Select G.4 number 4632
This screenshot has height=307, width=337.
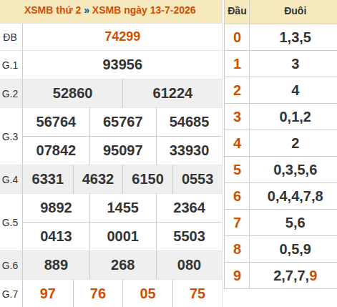(98, 179)
